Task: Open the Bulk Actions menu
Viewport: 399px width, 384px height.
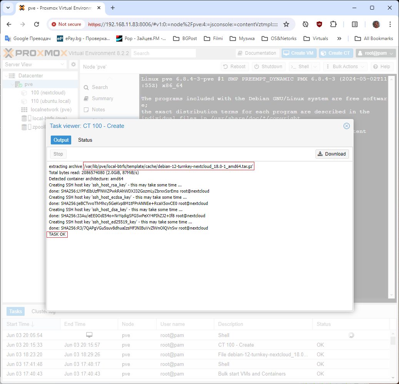Action: (345, 67)
